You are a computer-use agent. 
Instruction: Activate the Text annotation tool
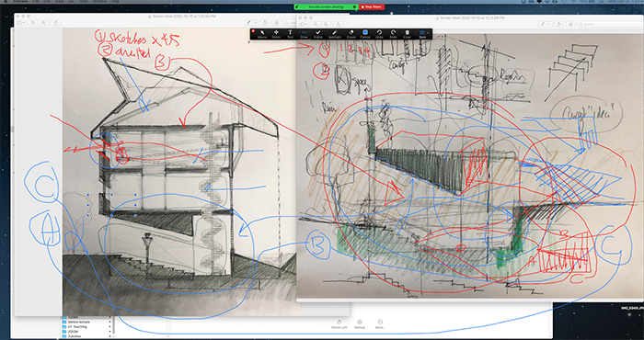coord(290,34)
